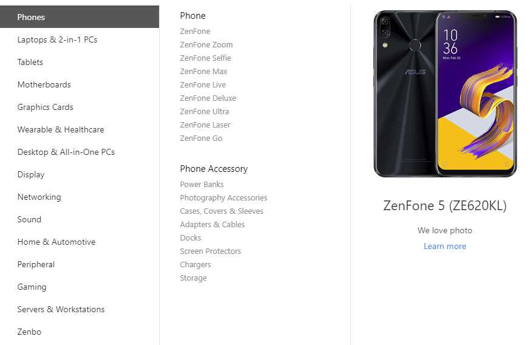530x345 pixels.
Task: Select the Phones category
Action: [31, 17]
